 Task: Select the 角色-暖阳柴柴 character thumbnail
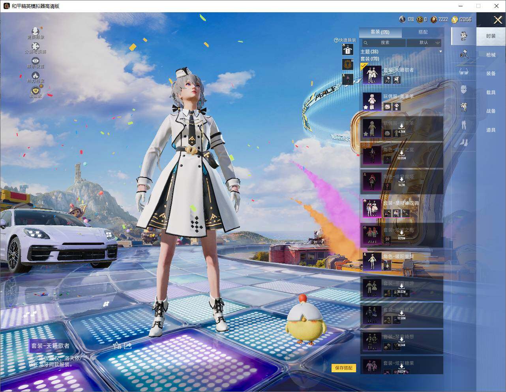click(372, 261)
